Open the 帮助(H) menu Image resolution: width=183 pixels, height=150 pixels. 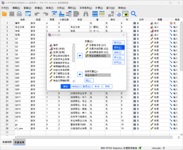click(x=122, y=8)
